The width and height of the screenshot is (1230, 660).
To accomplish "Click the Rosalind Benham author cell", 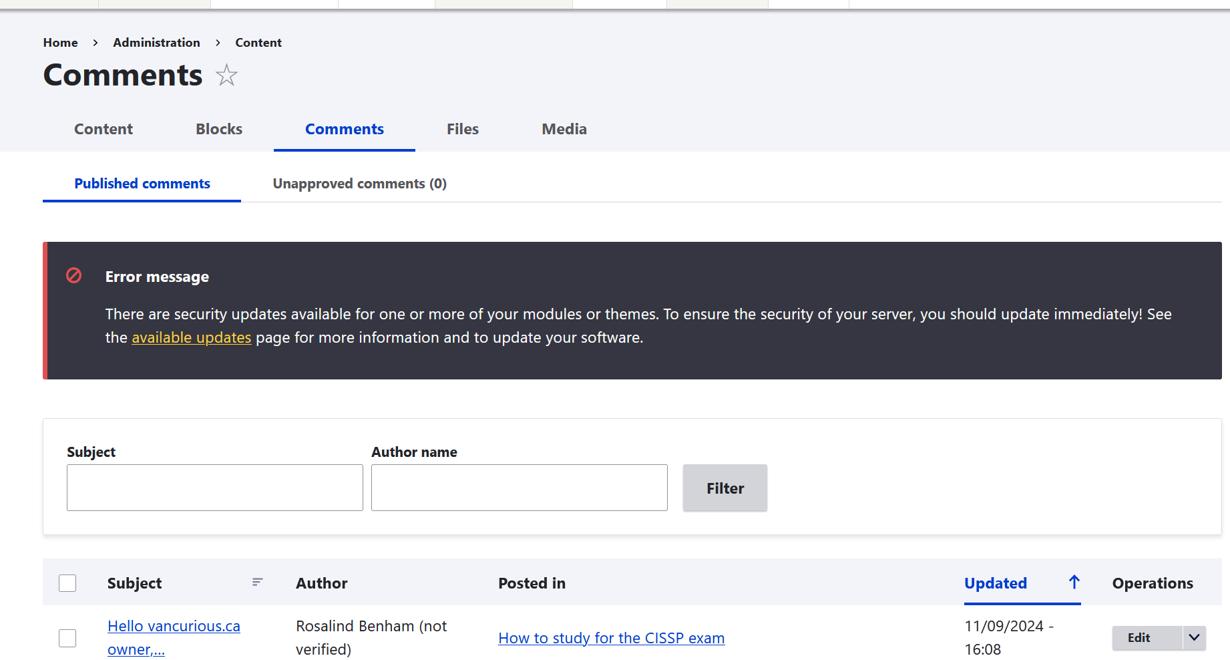I will click(371, 637).
